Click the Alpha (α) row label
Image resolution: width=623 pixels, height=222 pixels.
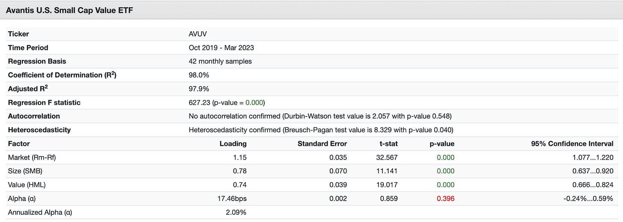click(x=21, y=198)
